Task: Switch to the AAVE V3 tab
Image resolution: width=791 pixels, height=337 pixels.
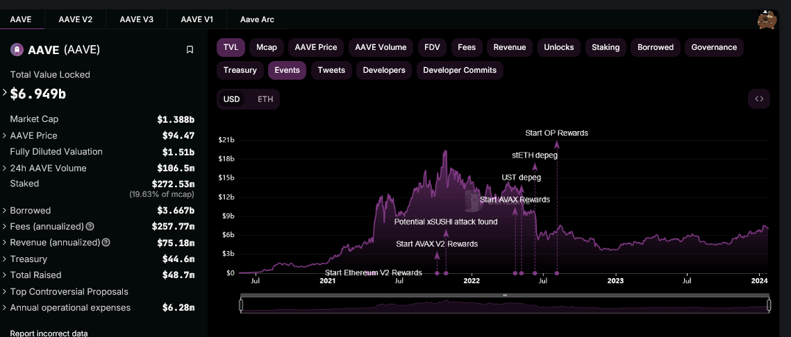Action: pyautogui.click(x=136, y=19)
